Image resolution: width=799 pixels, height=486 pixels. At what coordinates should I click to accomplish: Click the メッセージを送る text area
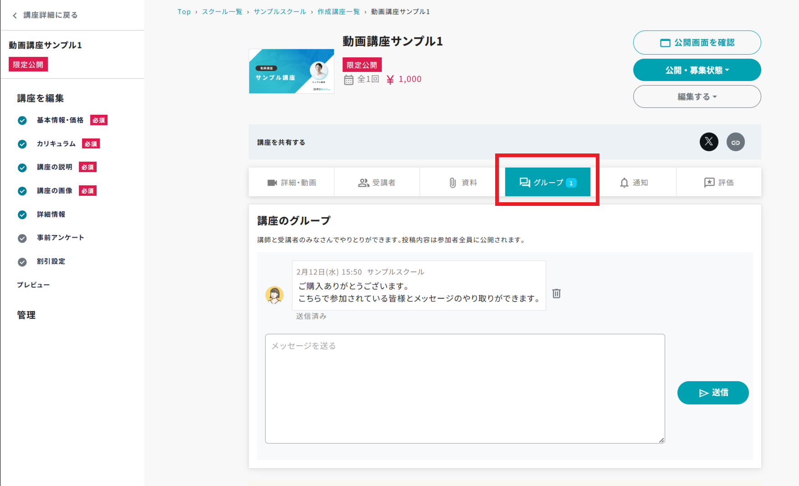(x=465, y=389)
